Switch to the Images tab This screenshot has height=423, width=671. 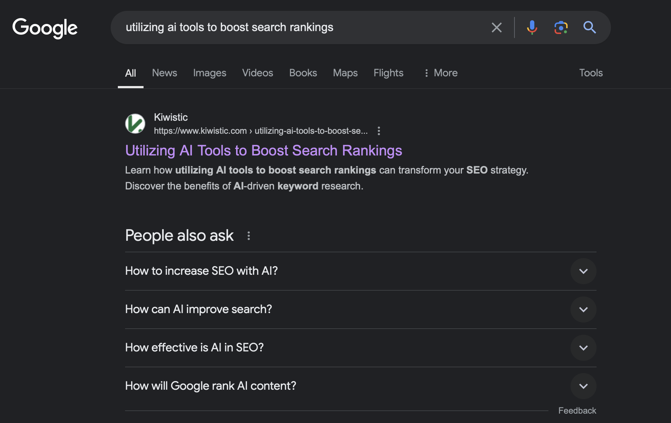(210, 73)
